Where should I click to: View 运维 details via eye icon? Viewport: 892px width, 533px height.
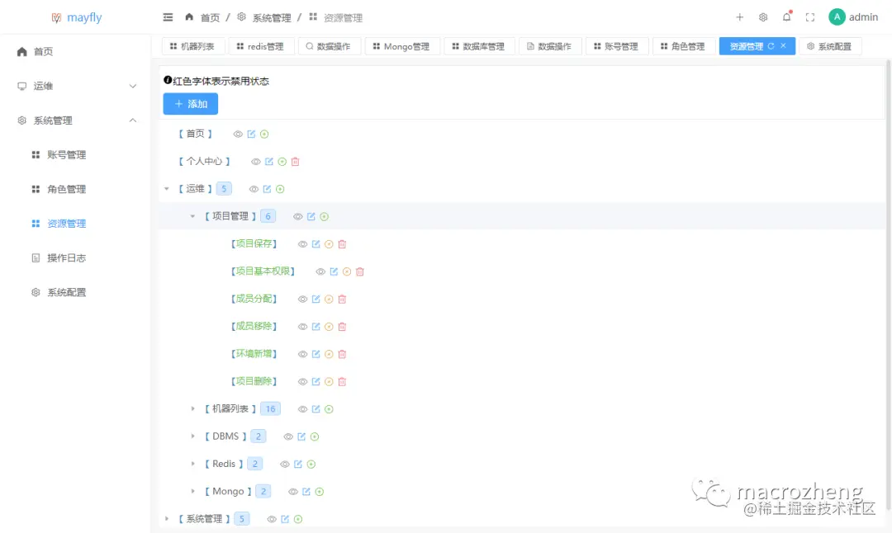click(x=254, y=189)
